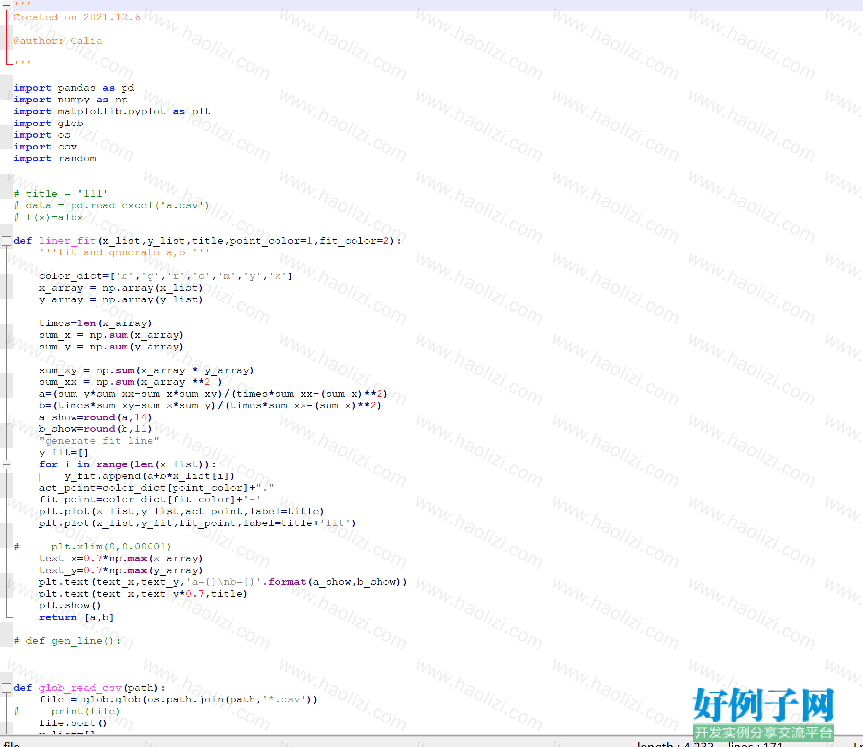This screenshot has height=747, width=863.
Task: Click the commented pd.read_excel('a.csv') line
Action: pyautogui.click(x=112, y=205)
